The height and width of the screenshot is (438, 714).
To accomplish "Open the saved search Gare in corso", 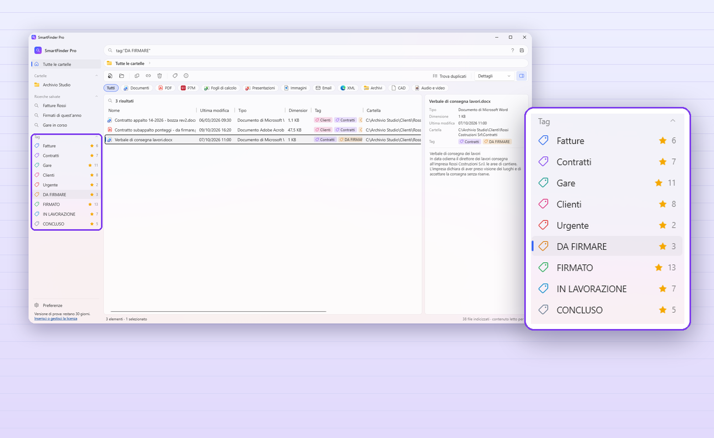I will (66, 125).
